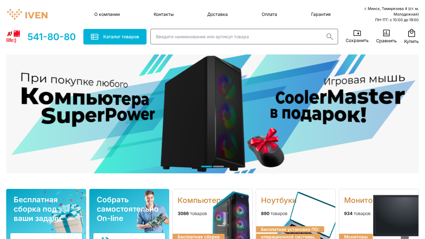
Task: Open the Сравнить comparison chart icon
Action: tap(386, 33)
